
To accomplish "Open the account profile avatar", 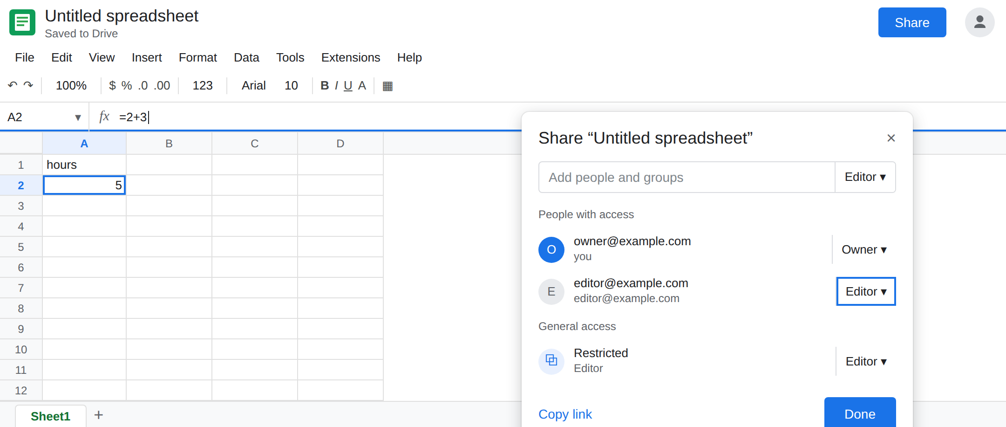I will (979, 22).
